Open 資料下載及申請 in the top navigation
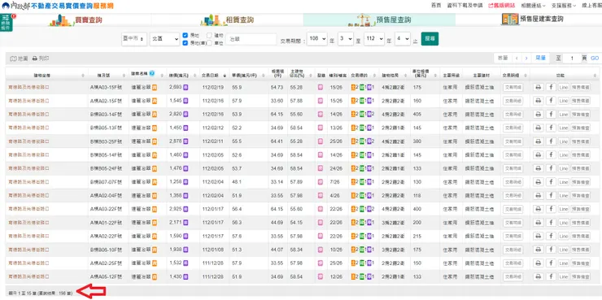Viewport: 602px width, 300px height. click(x=465, y=6)
